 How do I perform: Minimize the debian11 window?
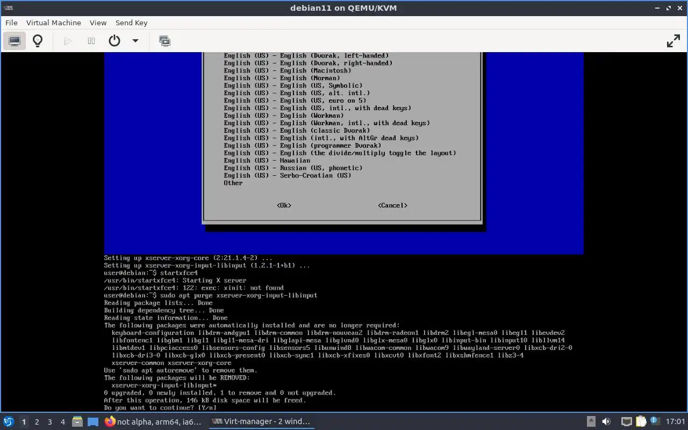(657, 8)
